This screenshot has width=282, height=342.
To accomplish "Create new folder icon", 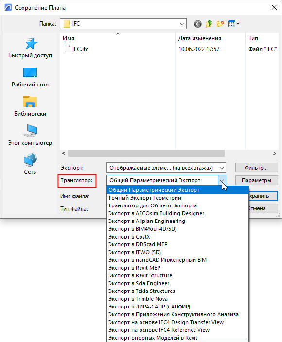I will pyautogui.click(x=220, y=24).
